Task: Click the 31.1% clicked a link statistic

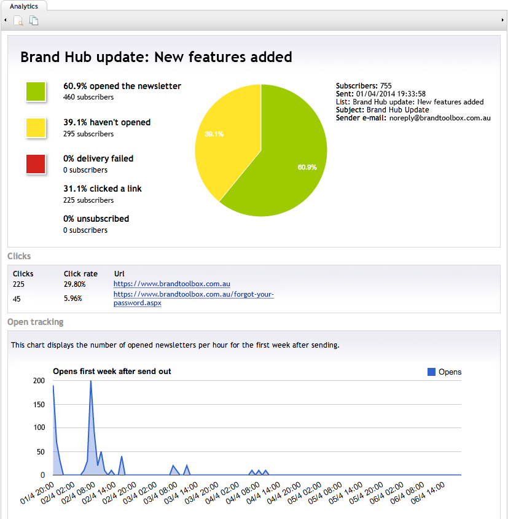Action: coord(103,189)
